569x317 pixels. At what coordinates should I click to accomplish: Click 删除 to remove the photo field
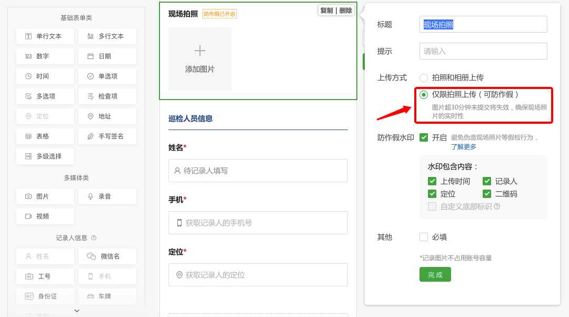click(x=345, y=11)
